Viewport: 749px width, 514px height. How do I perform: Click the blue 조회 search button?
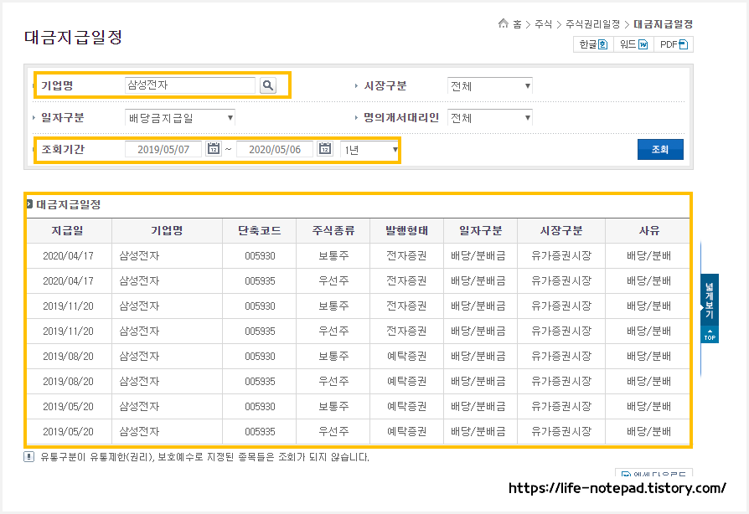660,149
